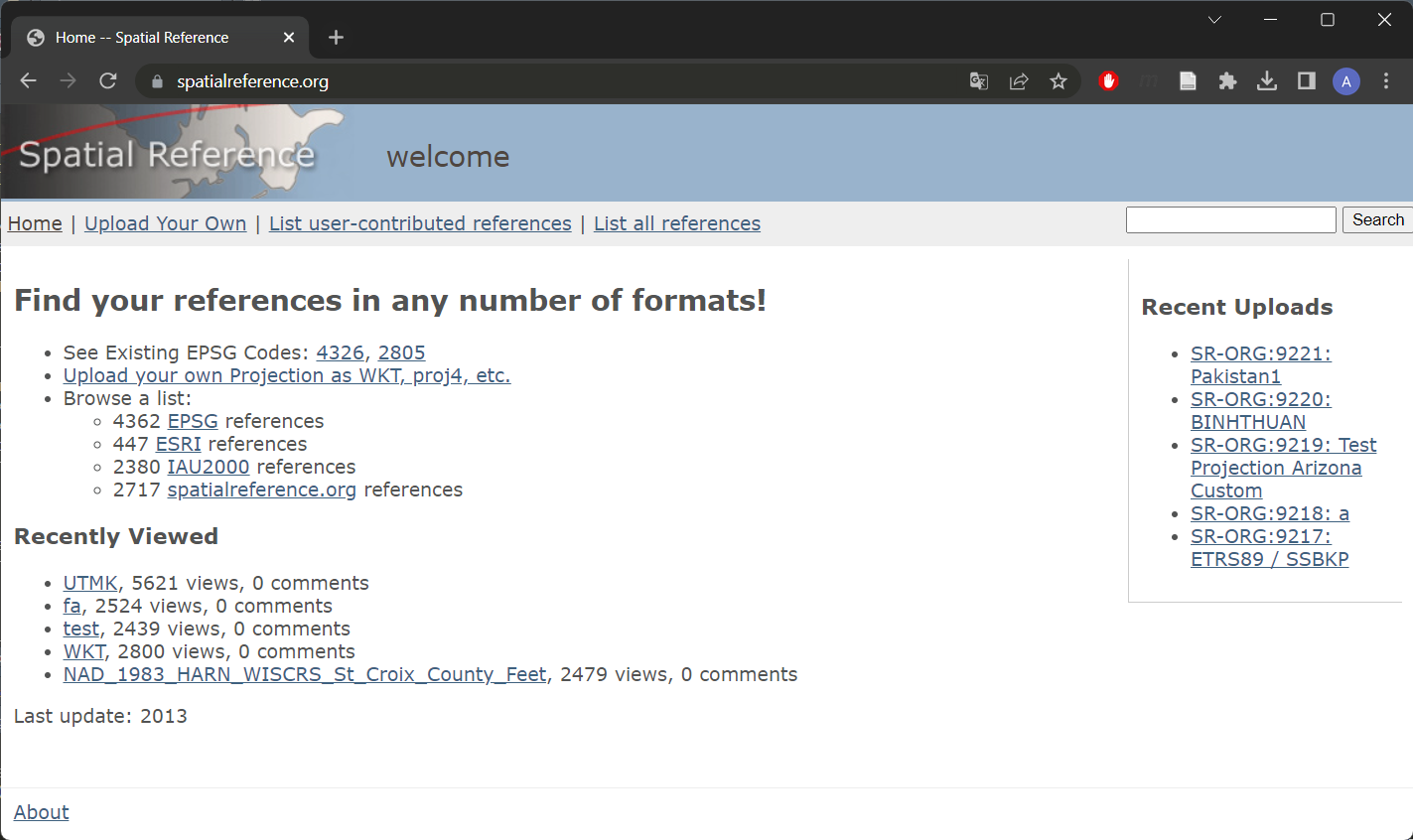
Task: Expand the tab search chevron
Action: [1214, 20]
